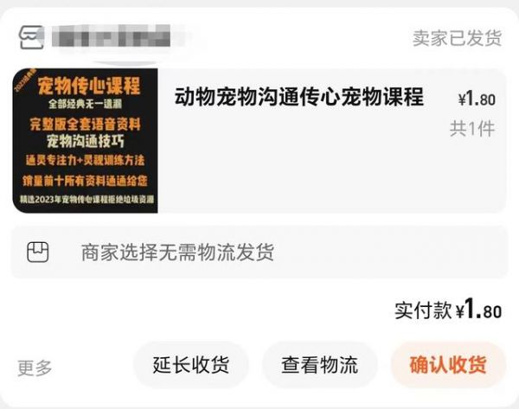Image resolution: width=519 pixels, height=409 pixels.
Task: Tap the blurred shop name
Action: point(112,35)
